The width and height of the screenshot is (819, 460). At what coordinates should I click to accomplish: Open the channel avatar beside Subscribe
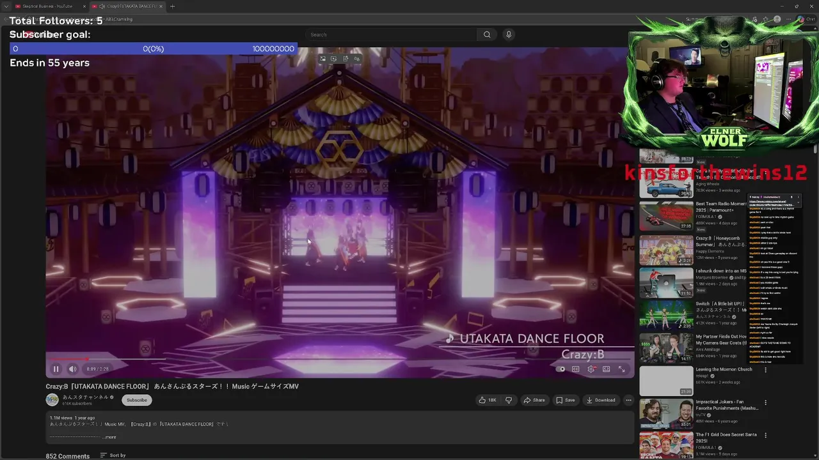pos(52,400)
